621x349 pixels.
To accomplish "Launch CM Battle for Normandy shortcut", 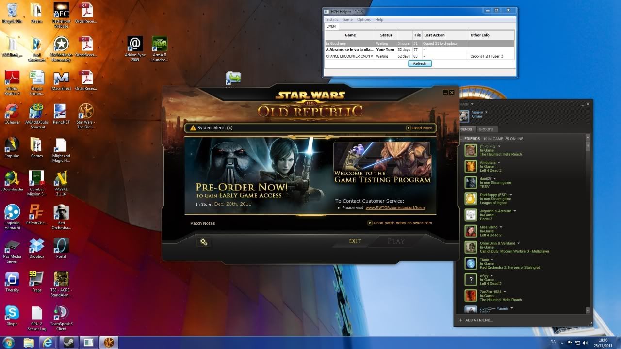I will click(x=61, y=49).
